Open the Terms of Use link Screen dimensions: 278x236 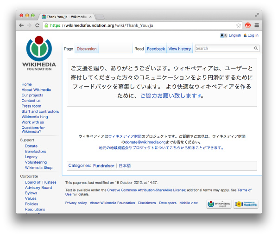[x=244, y=190]
